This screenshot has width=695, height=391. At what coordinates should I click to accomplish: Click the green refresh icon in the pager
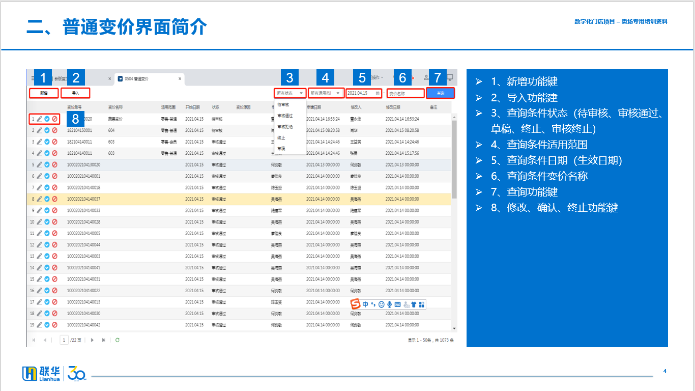click(x=118, y=340)
